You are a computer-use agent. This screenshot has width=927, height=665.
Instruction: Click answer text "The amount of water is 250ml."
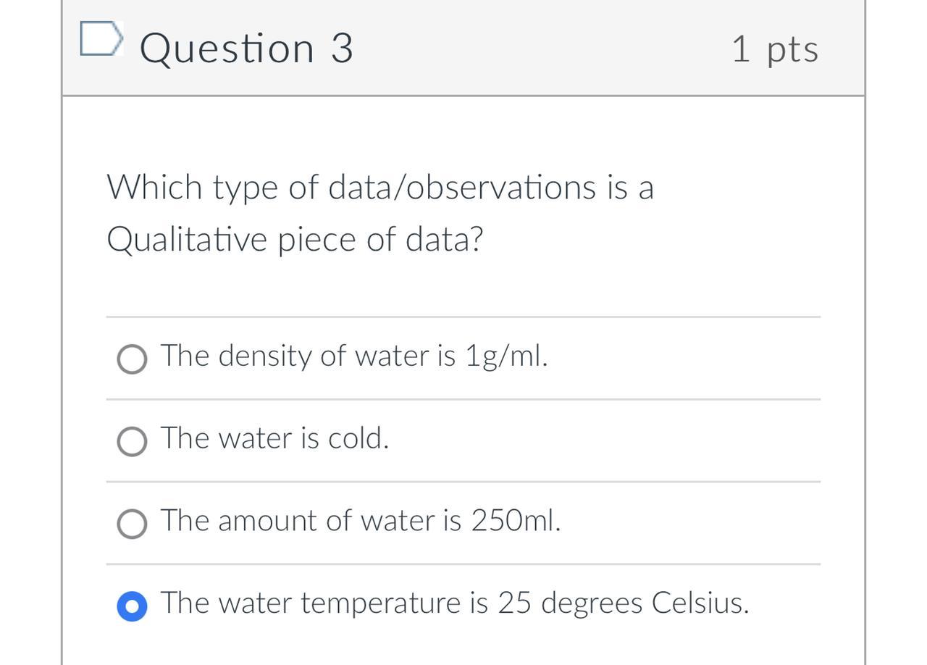[x=361, y=521]
